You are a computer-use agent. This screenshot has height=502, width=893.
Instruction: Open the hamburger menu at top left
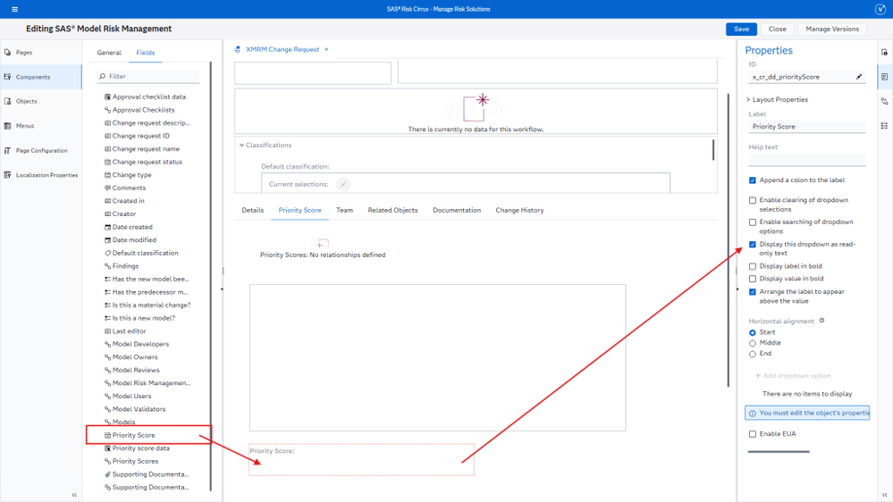coord(15,9)
